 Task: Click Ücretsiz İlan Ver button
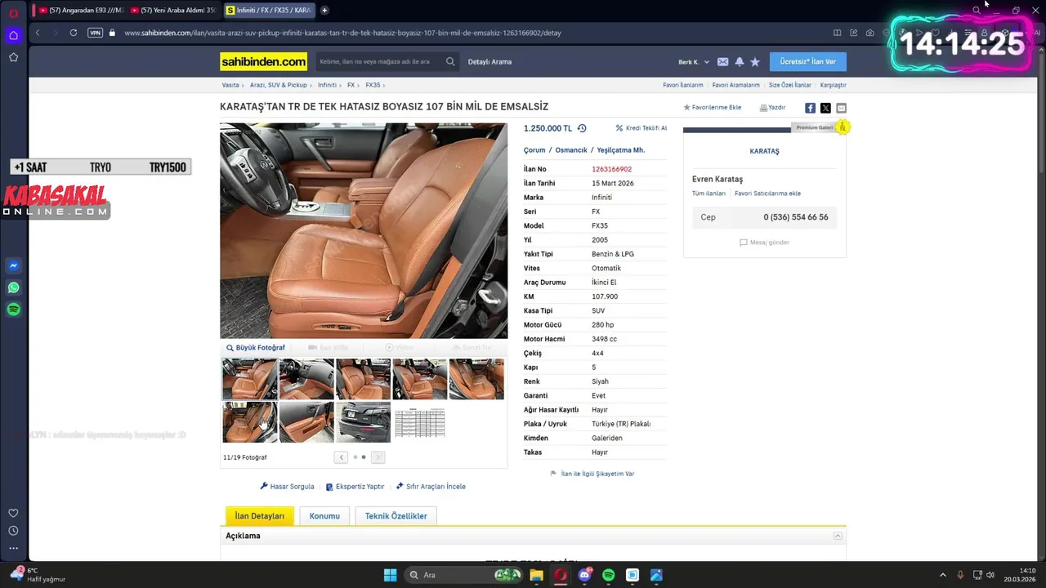(807, 62)
